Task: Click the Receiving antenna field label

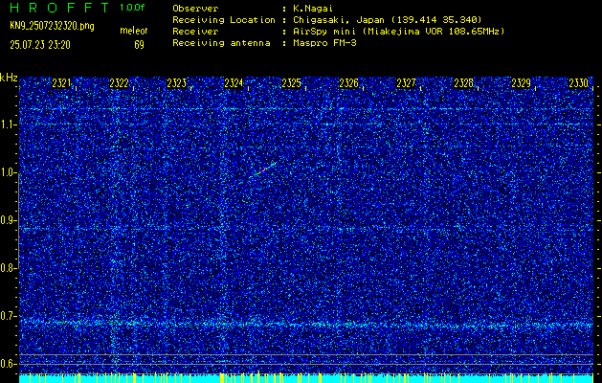Action: pyautogui.click(x=221, y=43)
